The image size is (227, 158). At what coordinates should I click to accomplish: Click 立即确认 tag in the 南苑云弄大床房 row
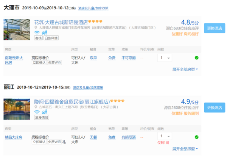pos(39,63)
